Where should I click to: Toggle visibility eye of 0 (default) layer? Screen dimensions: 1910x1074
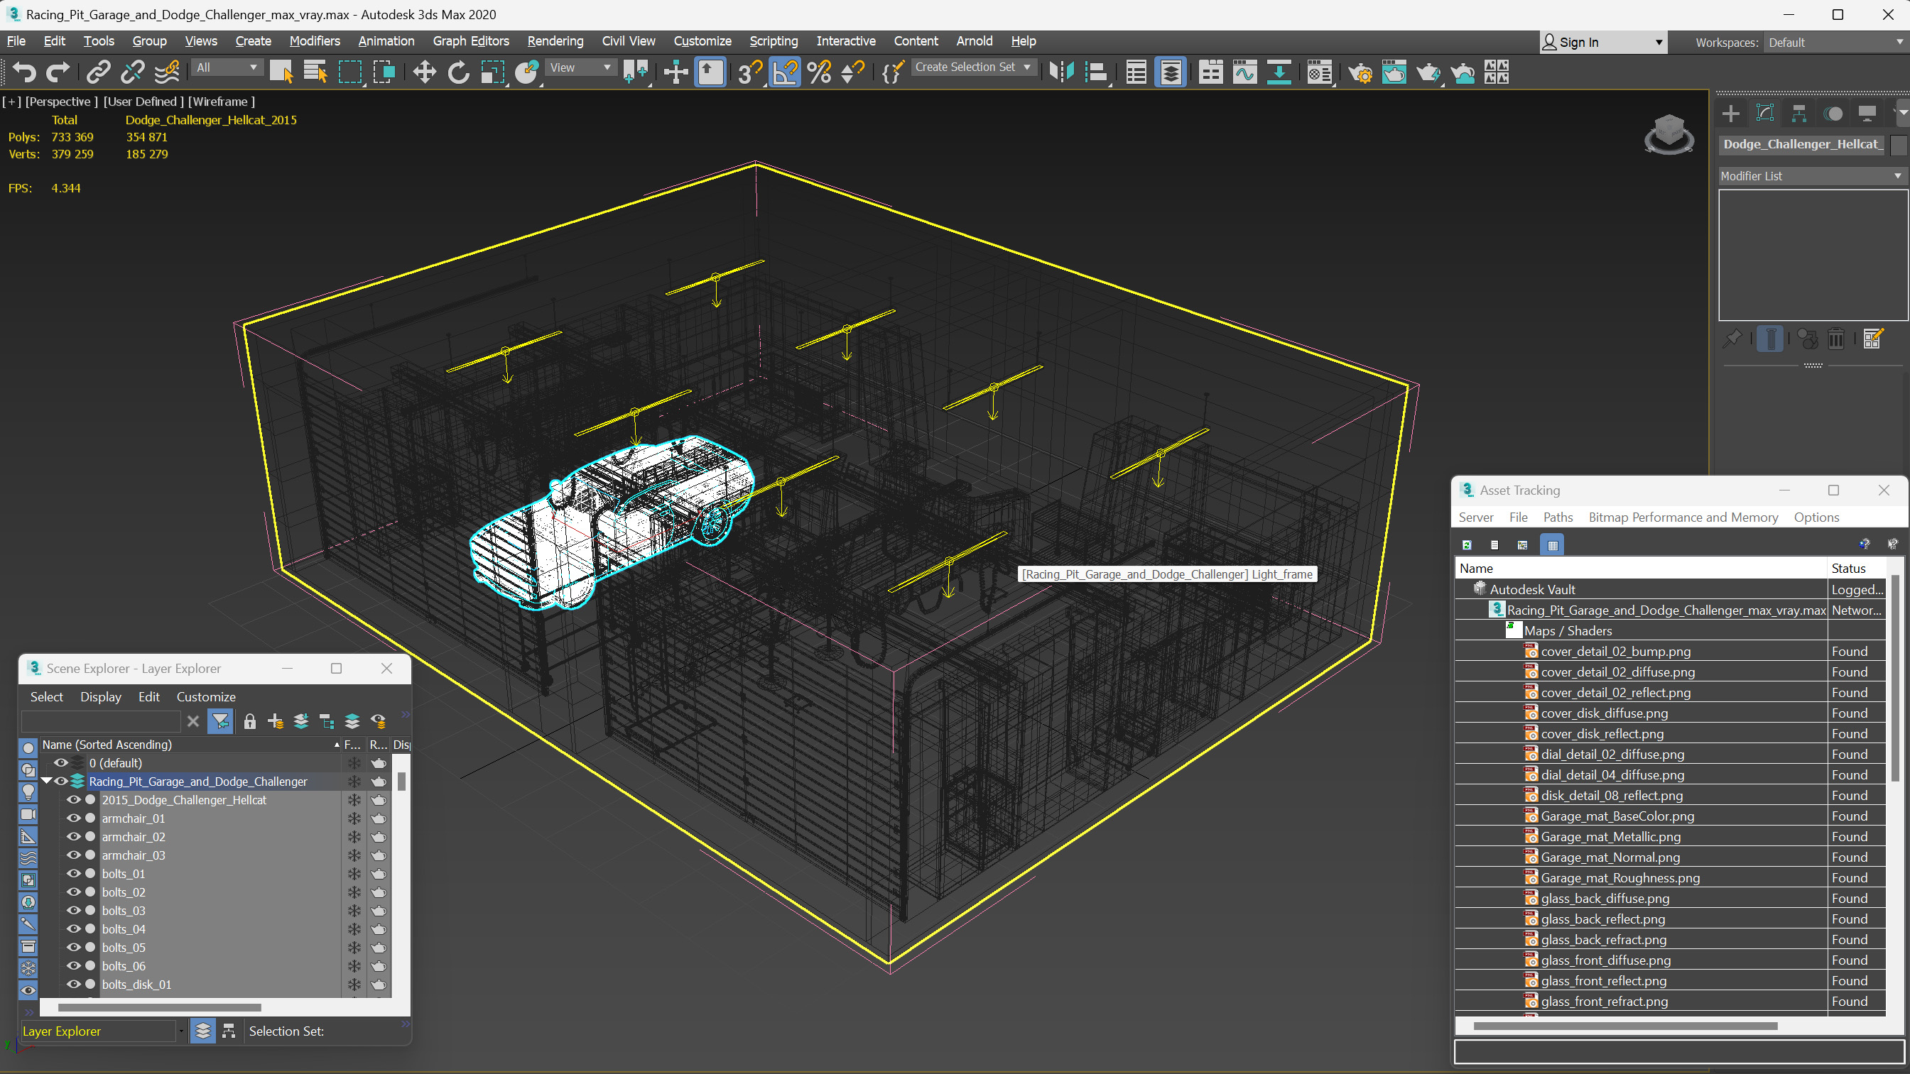(x=61, y=762)
